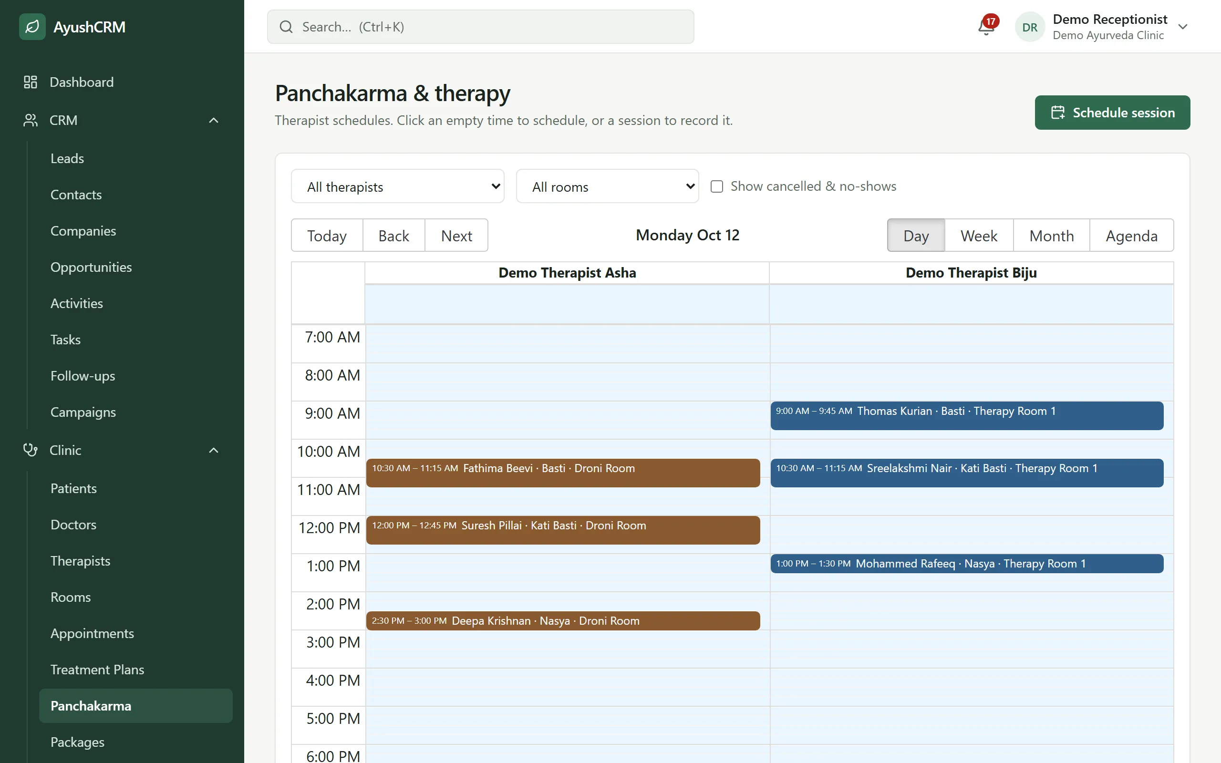
Task: Open Suresh Pillai Kati Basti session
Action: point(563,530)
